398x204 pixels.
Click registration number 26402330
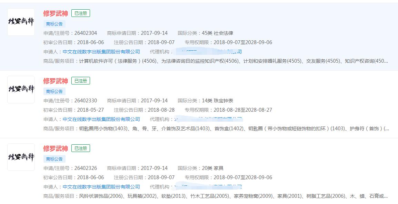pos(86,101)
